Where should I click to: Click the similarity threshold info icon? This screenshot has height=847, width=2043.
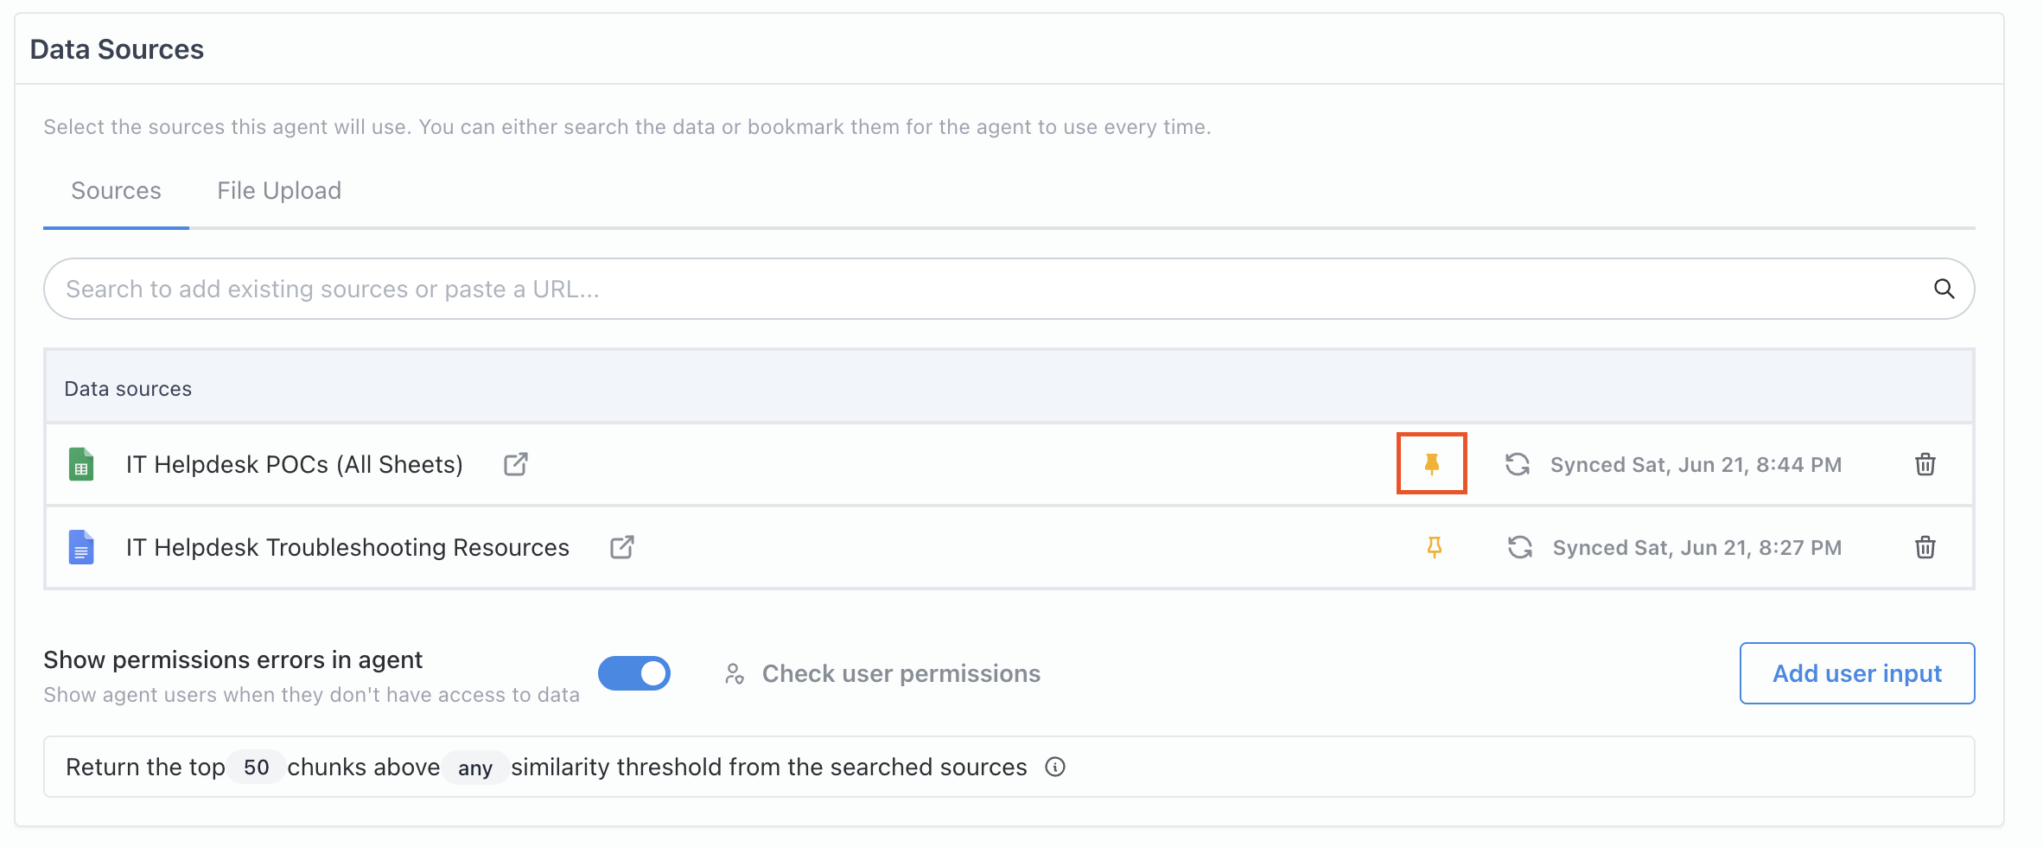pyautogui.click(x=1055, y=767)
